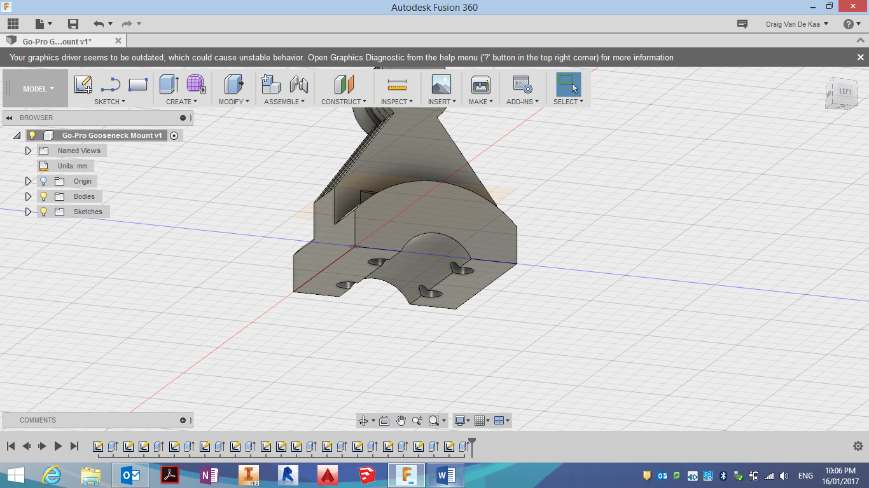The image size is (869, 488).
Task: Select the Pan hand icon
Action: click(x=401, y=420)
